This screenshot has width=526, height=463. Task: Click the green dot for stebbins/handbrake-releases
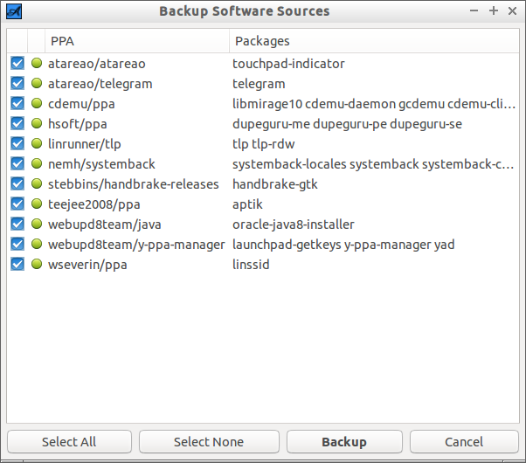point(37,183)
